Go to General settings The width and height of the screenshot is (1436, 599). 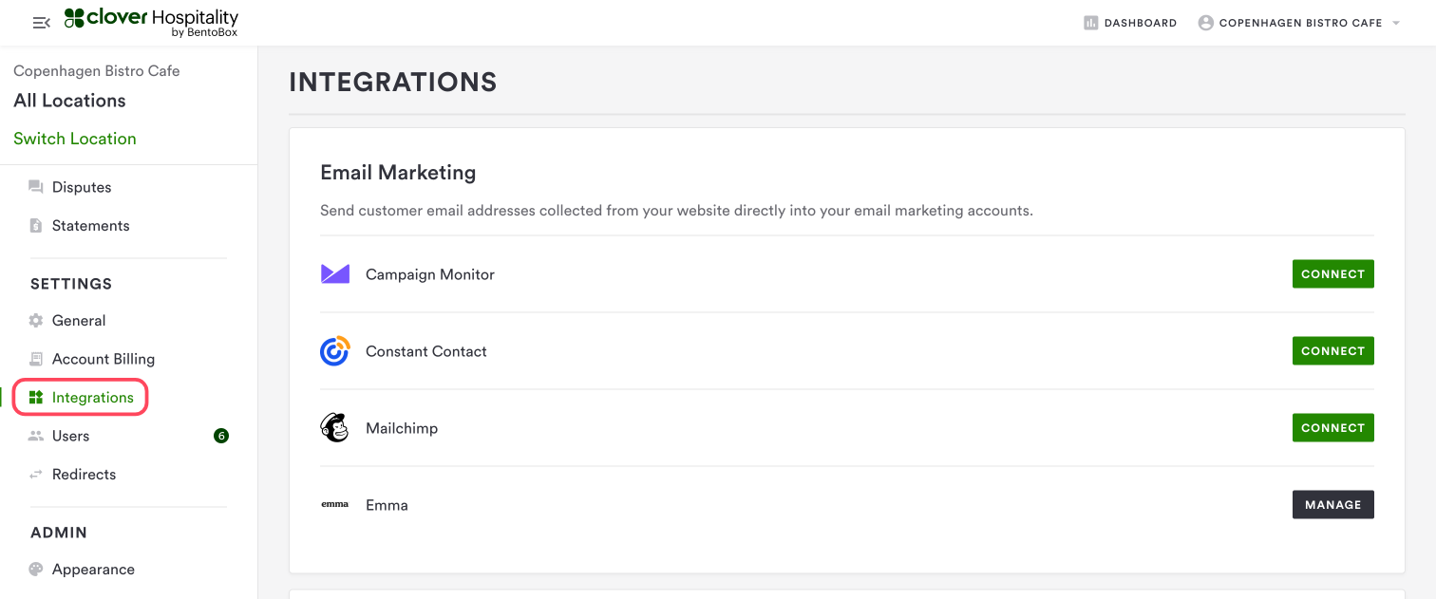[78, 321]
